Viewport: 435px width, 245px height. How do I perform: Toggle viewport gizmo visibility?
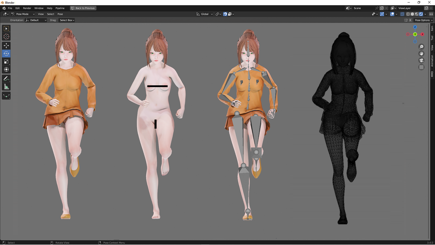click(x=382, y=14)
